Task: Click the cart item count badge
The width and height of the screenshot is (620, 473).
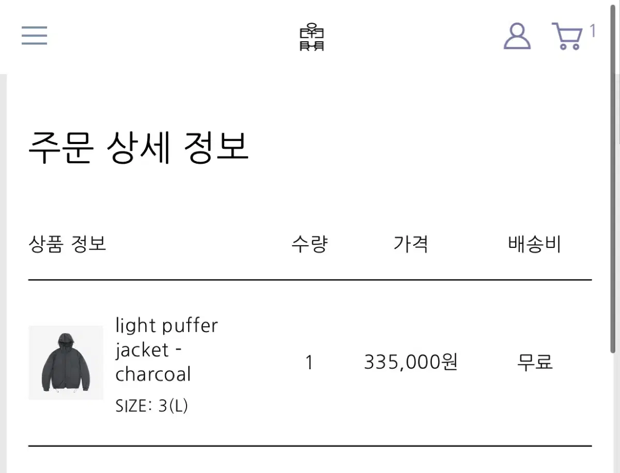Action: pyautogui.click(x=592, y=31)
